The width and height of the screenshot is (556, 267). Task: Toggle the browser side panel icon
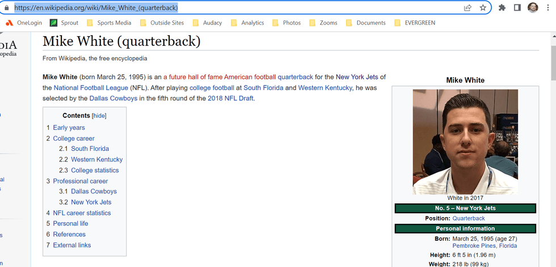517,8
